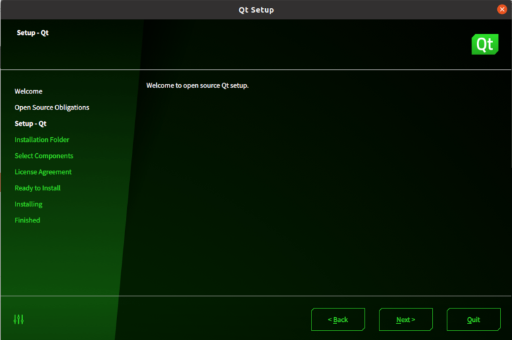Image resolution: width=512 pixels, height=340 pixels.
Task: Go to the next setup page
Action: pos(406,319)
